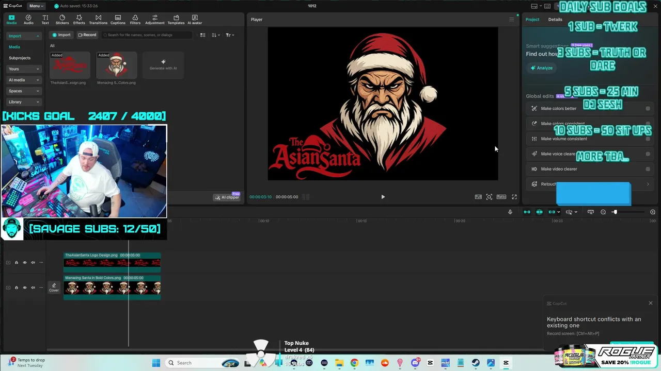Open Google Chrome from the taskbar
Image resolution: width=661 pixels, height=371 pixels.
tap(354, 363)
